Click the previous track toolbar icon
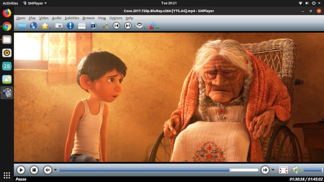The width and height of the screenshot is (324, 182). (x=117, y=26)
